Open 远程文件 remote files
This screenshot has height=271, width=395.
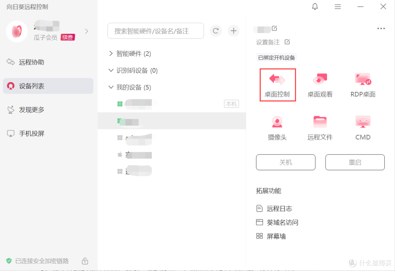click(320, 128)
